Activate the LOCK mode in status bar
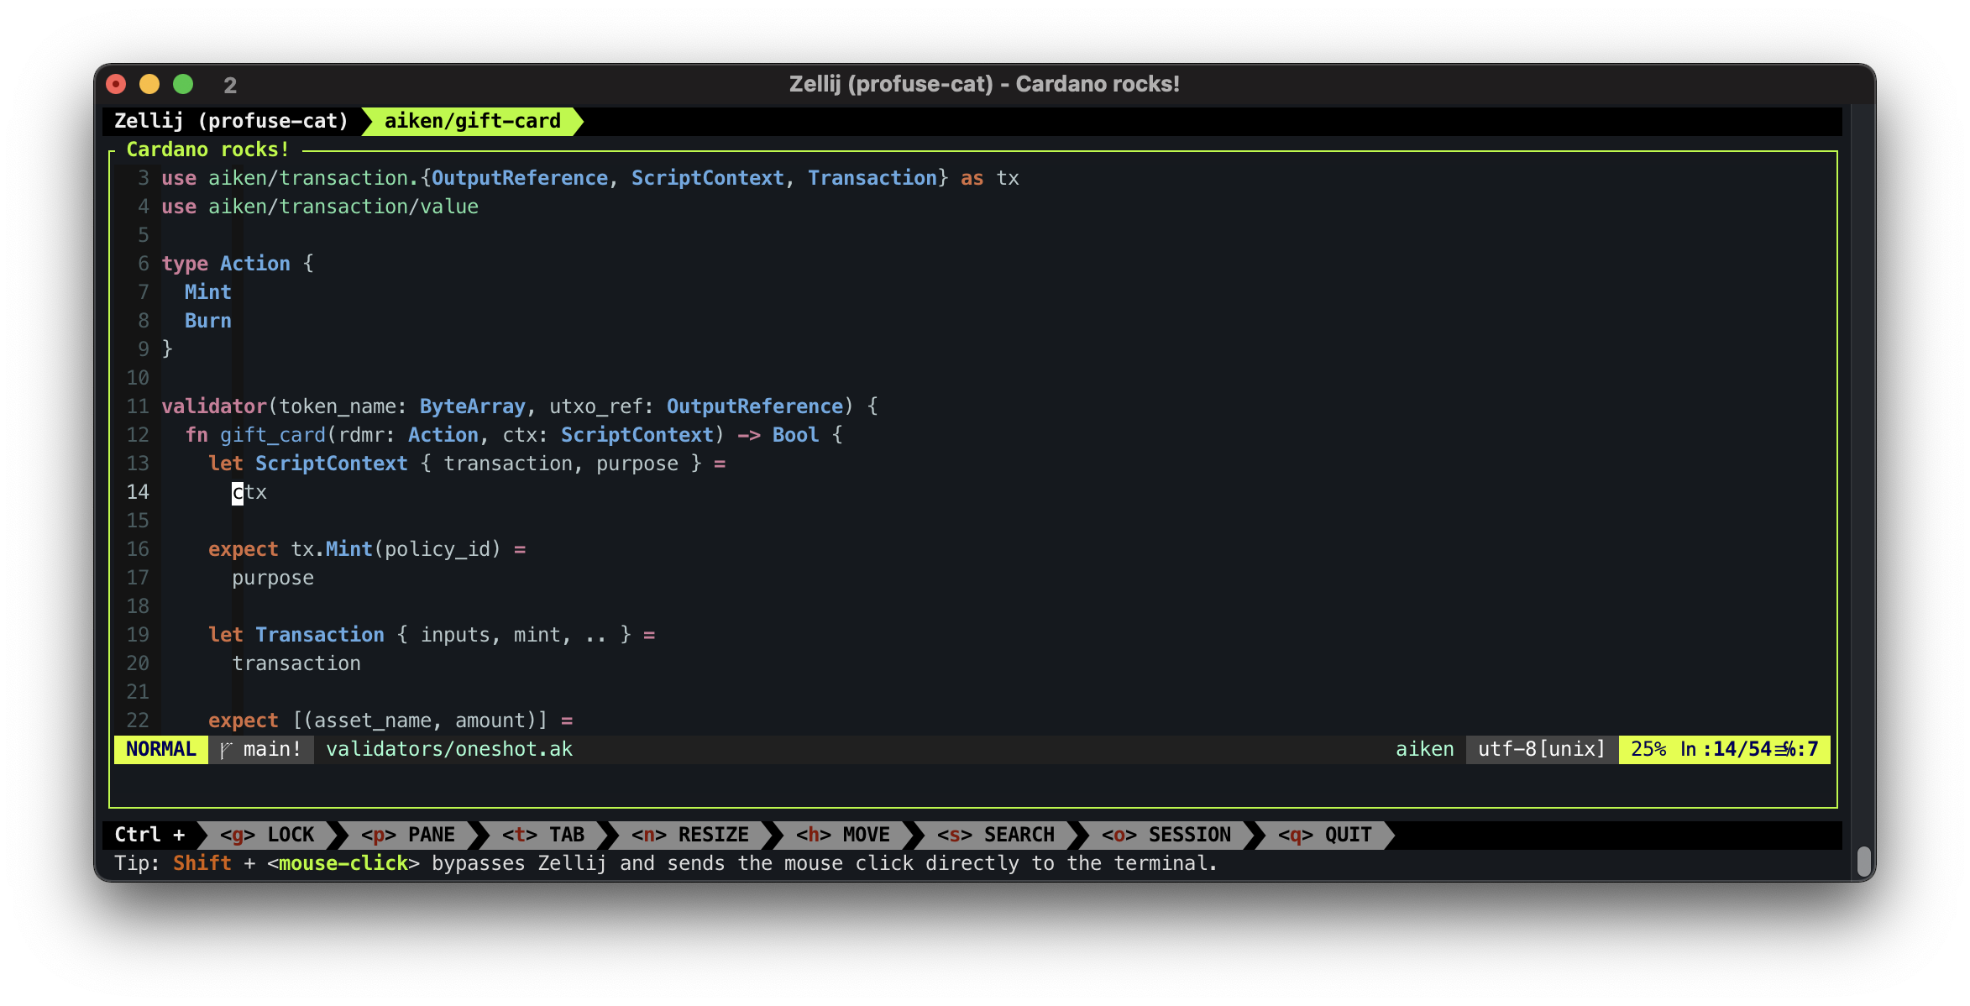This screenshot has width=1970, height=1006. (267, 835)
